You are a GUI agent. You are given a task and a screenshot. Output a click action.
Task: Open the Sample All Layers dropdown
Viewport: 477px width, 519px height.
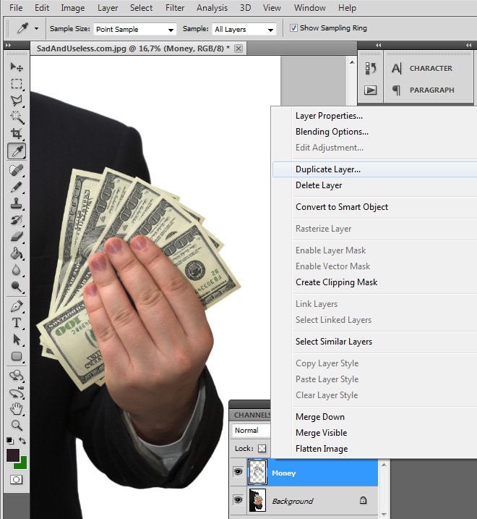[x=244, y=30]
